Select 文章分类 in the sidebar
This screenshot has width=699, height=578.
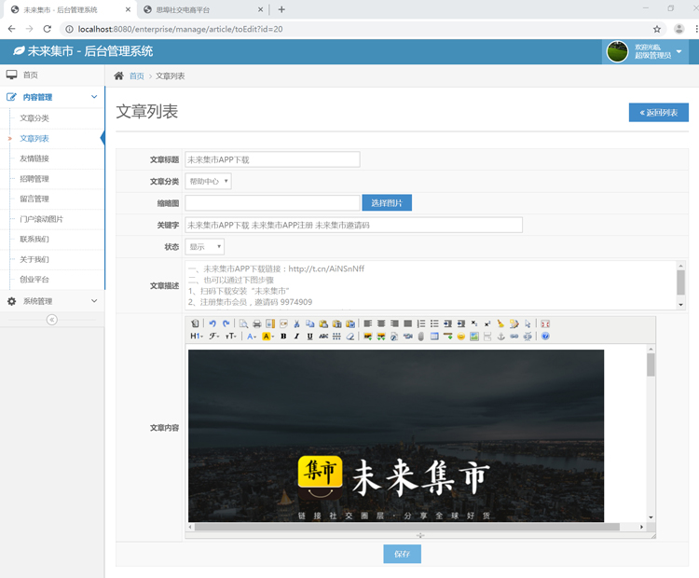(34, 118)
